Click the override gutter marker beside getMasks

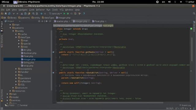pyautogui.click(x=53, y=52)
